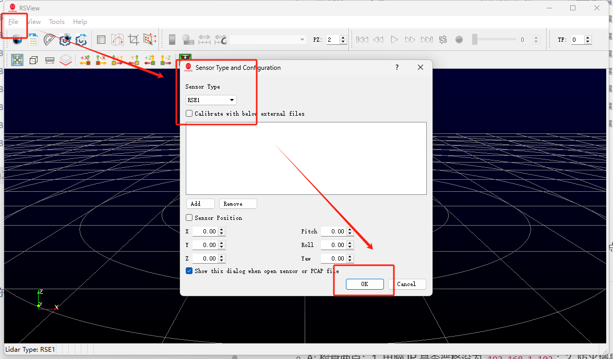613x359 pixels.
Task: Click the map trajectory path icon
Action: point(117,40)
